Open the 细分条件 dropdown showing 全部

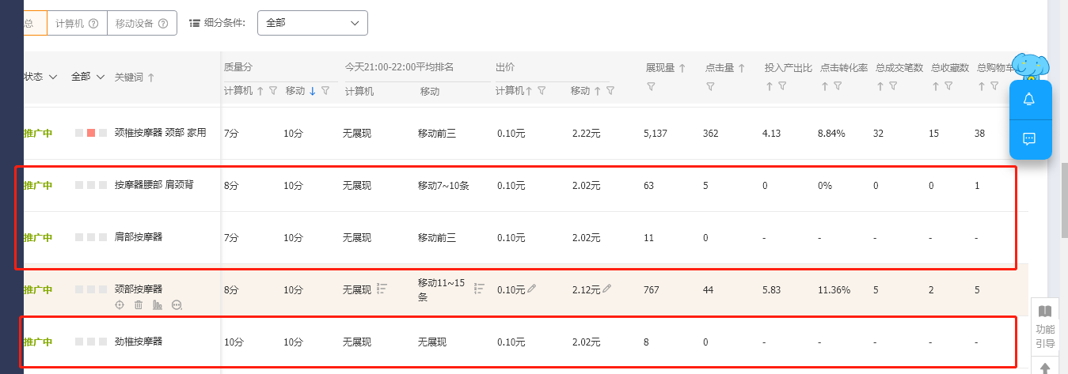point(312,23)
